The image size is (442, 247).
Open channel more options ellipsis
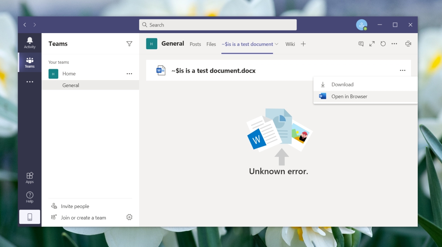pos(394,44)
